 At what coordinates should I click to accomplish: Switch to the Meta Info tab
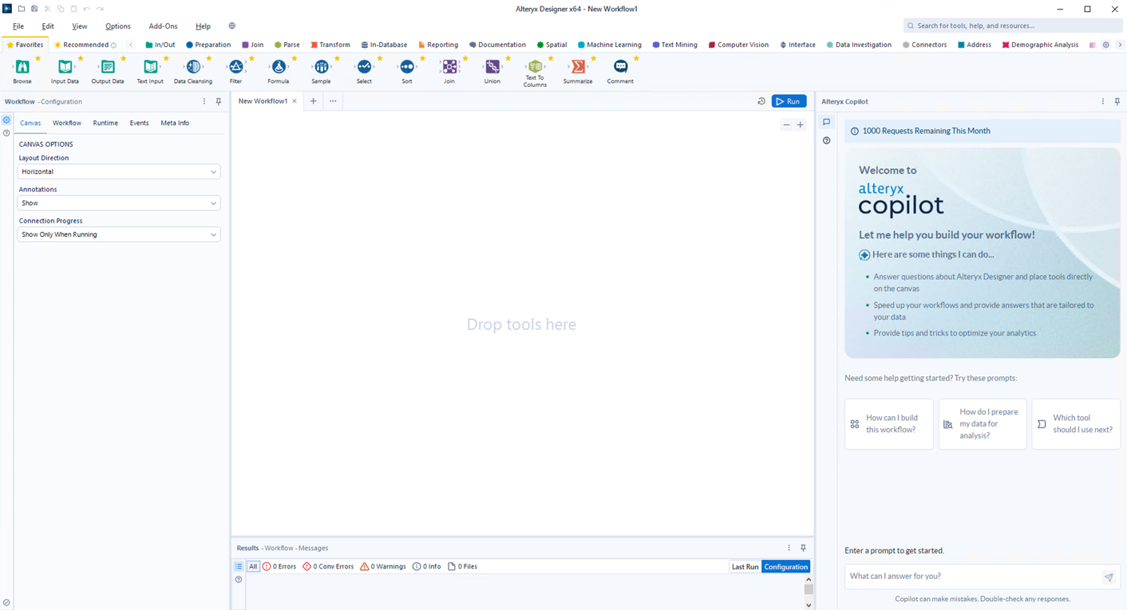175,123
